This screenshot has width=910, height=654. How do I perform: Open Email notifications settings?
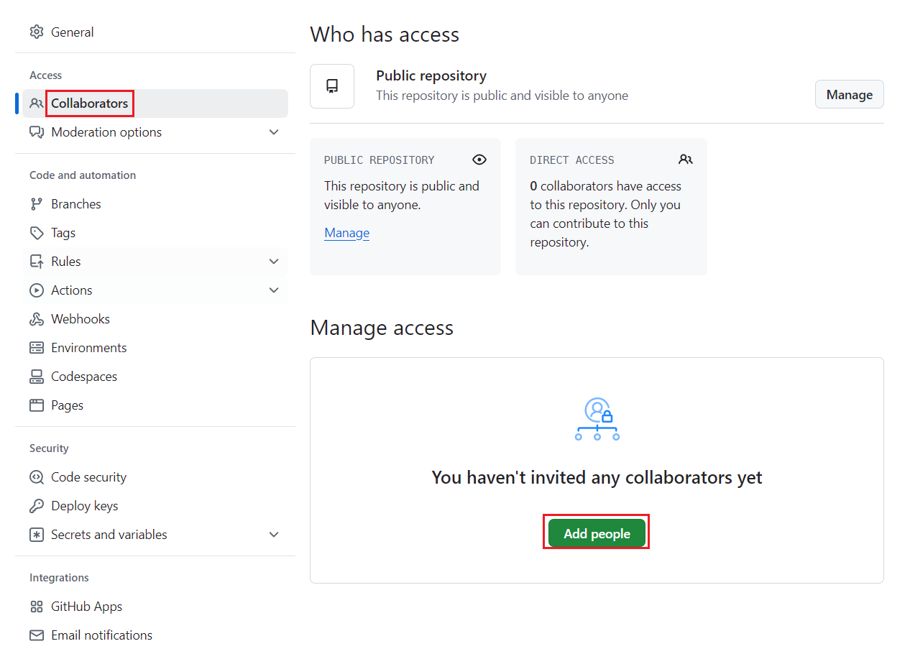point(155,635)
